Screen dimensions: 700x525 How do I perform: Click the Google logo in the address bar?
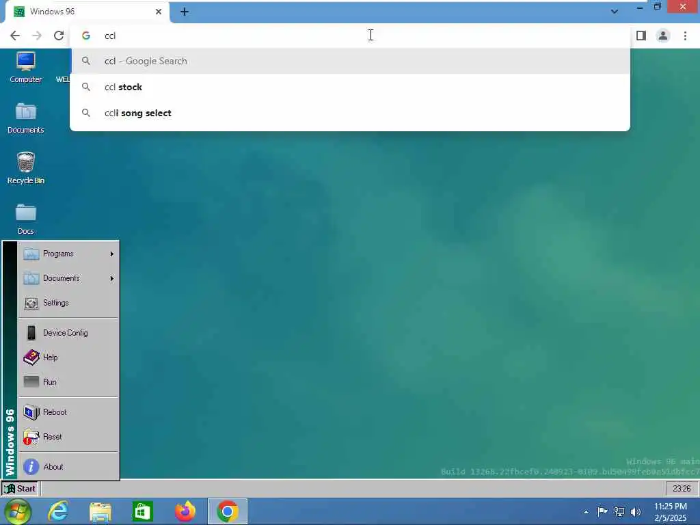[x=86, y=36]
